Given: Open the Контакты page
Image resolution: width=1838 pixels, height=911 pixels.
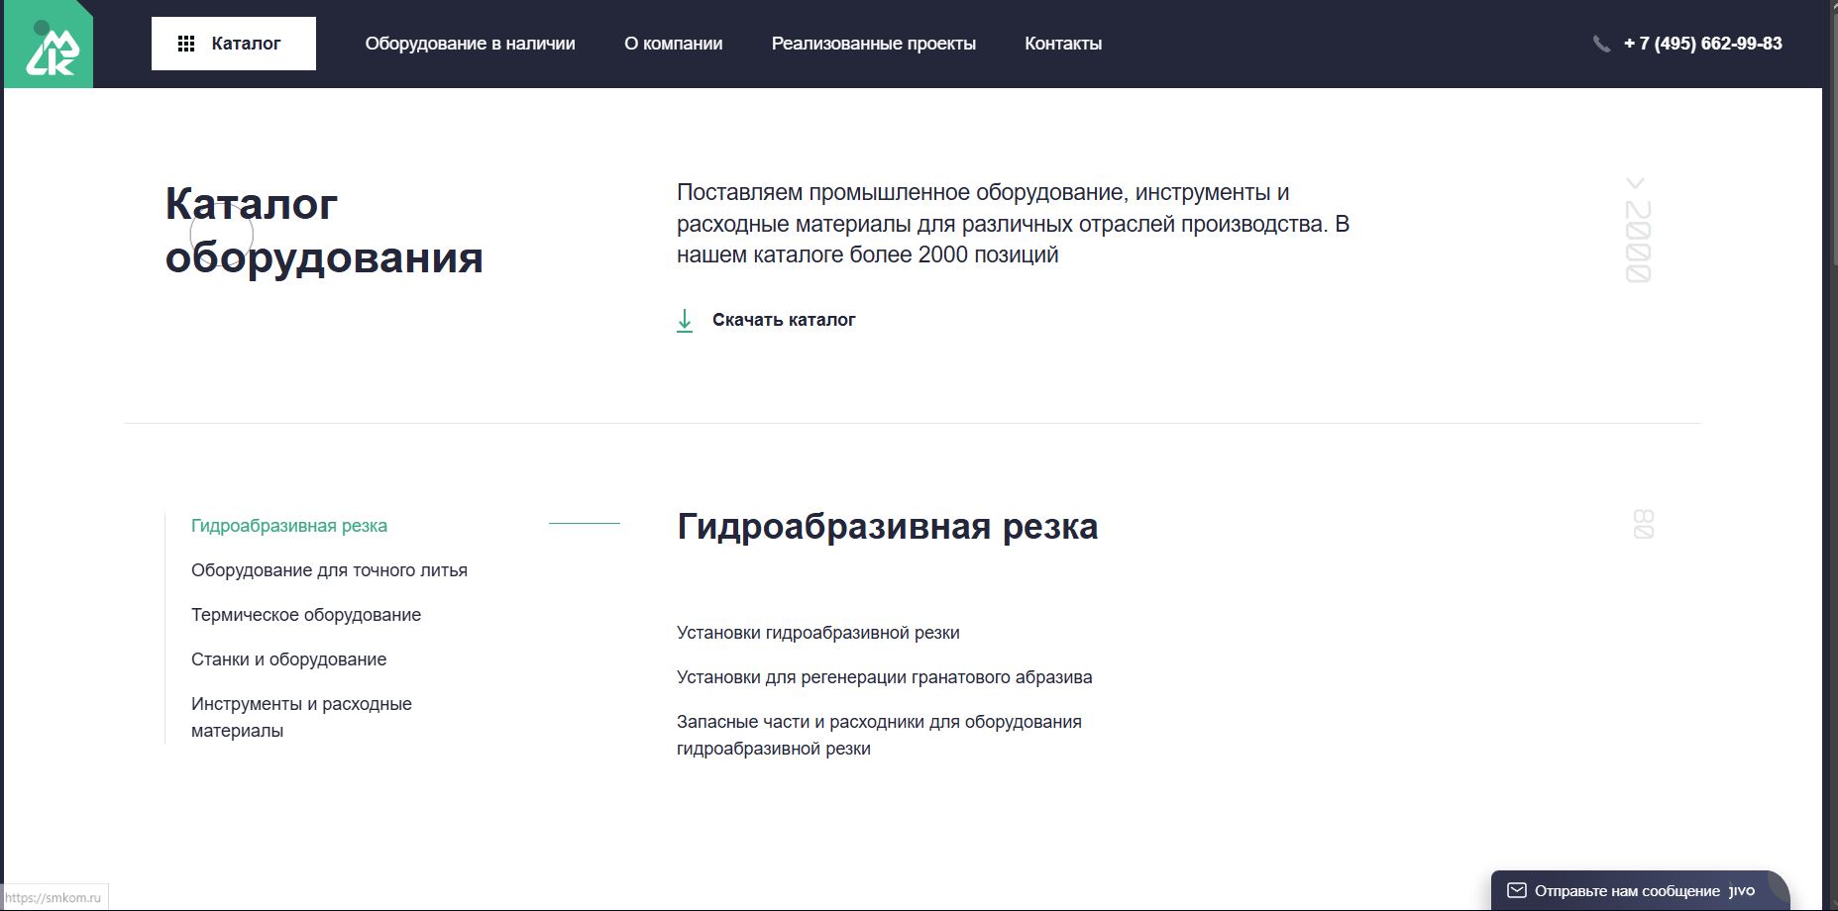Looking at the screenshot, I should (x=1063, y=44).
